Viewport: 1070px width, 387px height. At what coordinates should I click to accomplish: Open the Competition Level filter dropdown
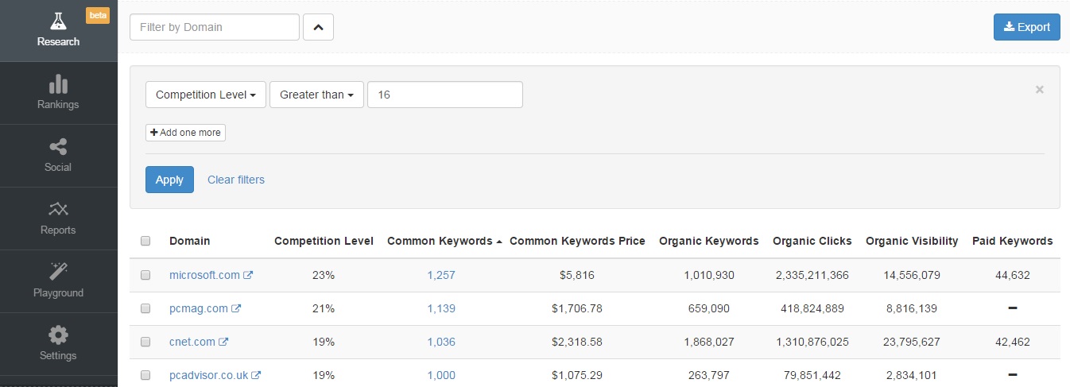[x=206, y=95]
